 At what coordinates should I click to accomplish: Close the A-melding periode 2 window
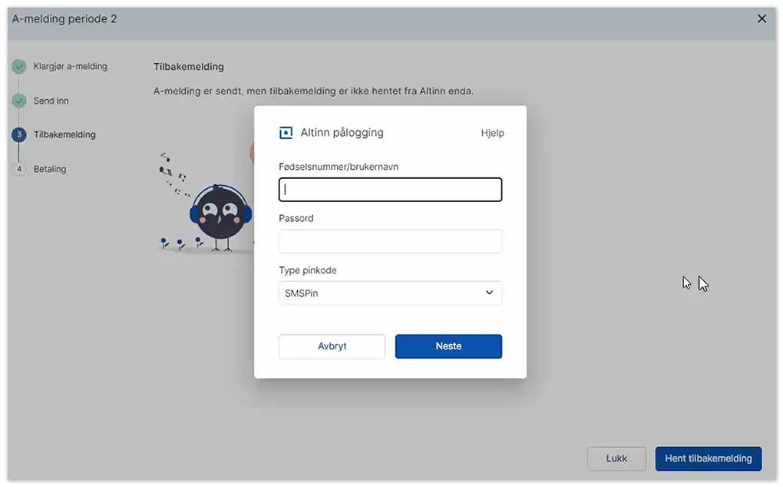tap(762, 18)
